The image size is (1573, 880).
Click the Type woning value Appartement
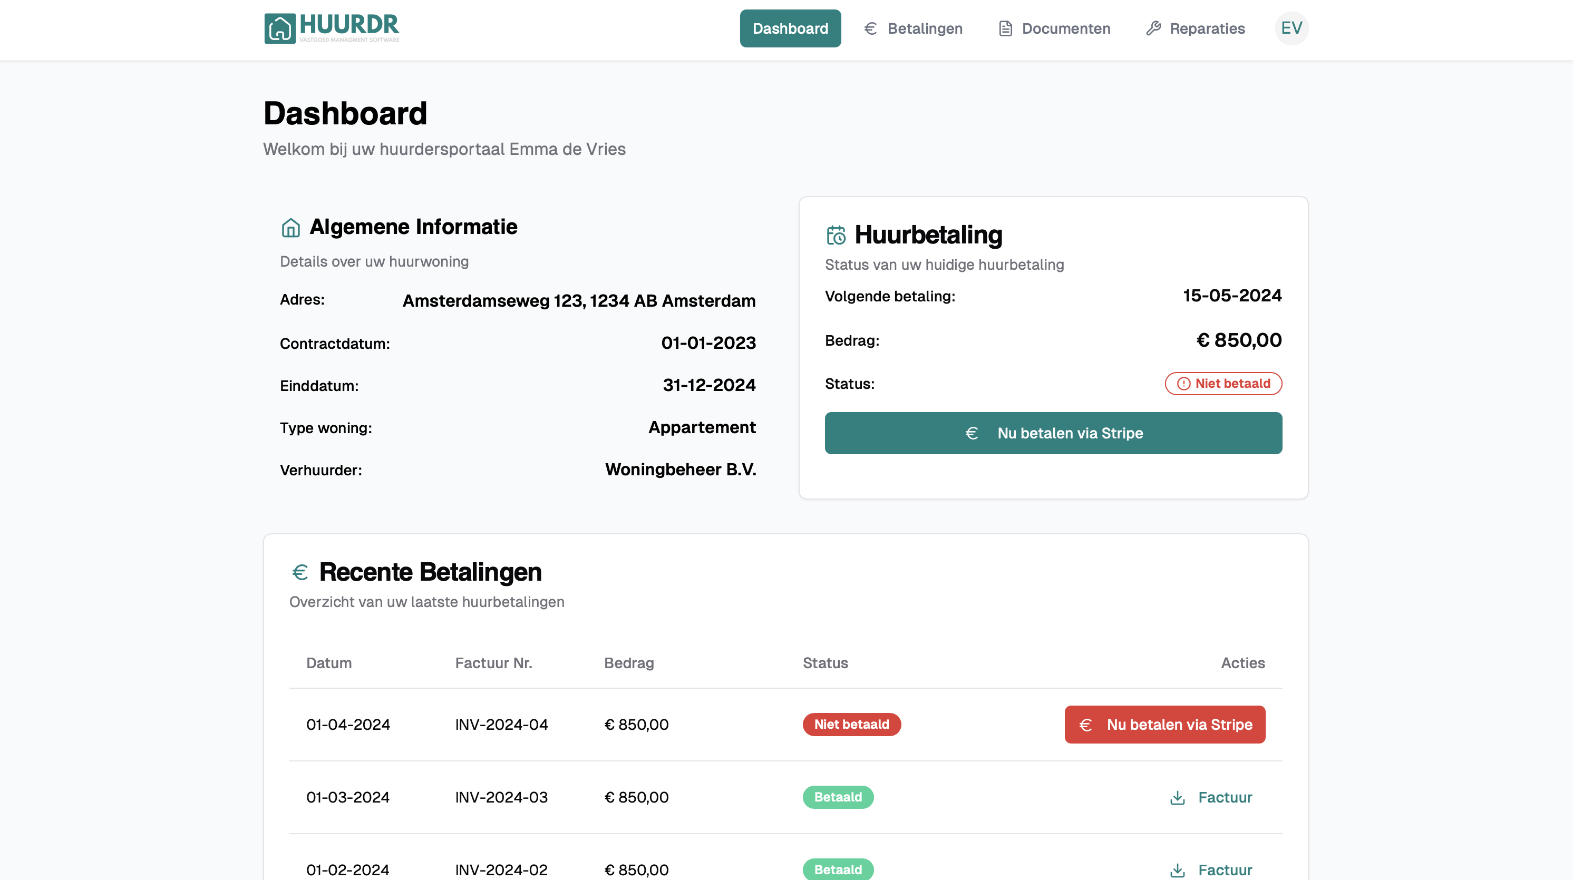tap(702, 427)
